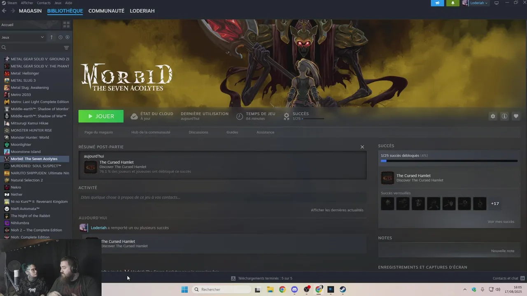527x296 pixels.
Task: Open Discord from the taskbar
Action: click(294, 289)
